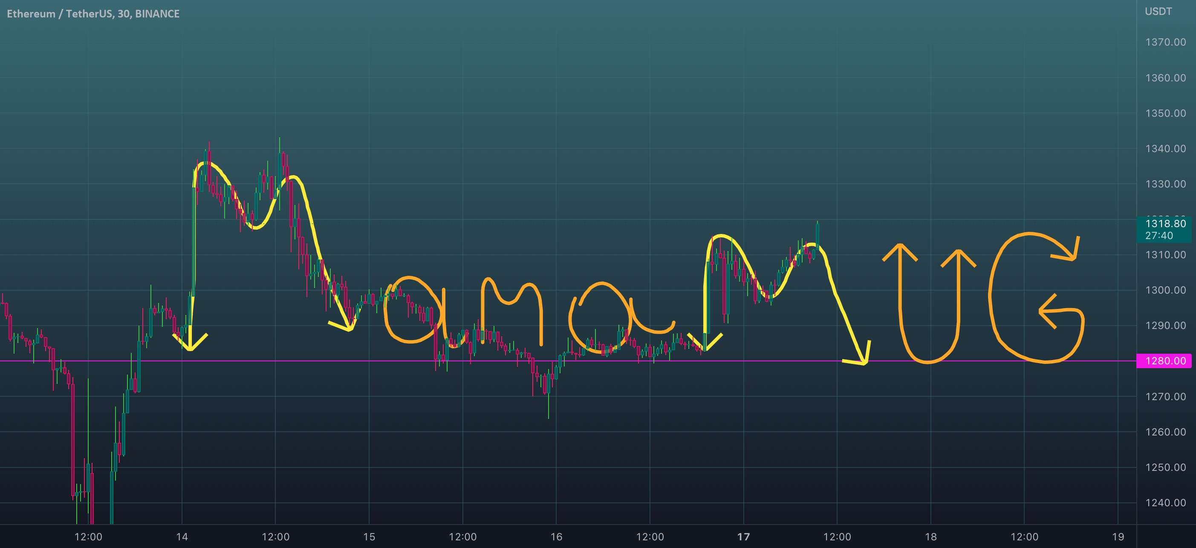Viewport: 1196px width, 548px height.
Task: Click the 12:00 label between 17 and 18
Action: click(x=837, y=537)
